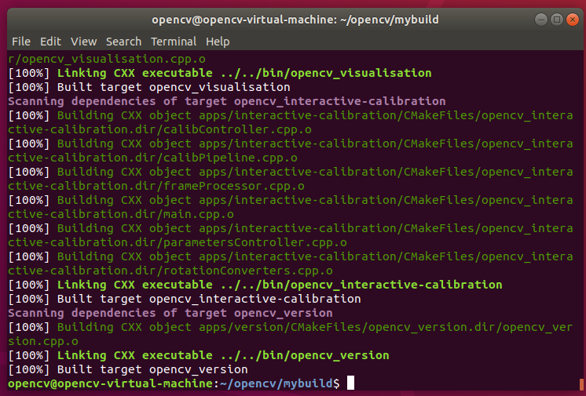Maximize the terminal window
The height and width of the screenshot is (396, 586).
556,20
